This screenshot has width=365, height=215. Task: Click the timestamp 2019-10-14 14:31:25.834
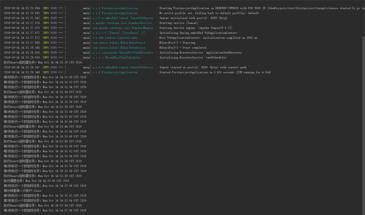22,8
